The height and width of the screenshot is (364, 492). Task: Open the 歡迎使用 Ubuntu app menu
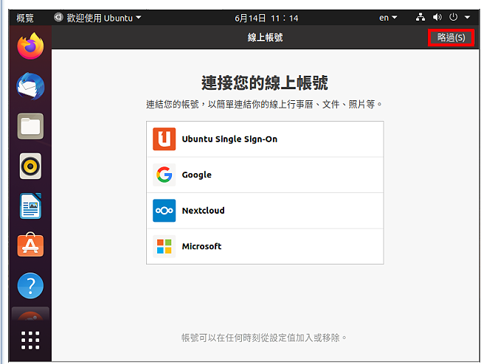click(x=97, y=18)
